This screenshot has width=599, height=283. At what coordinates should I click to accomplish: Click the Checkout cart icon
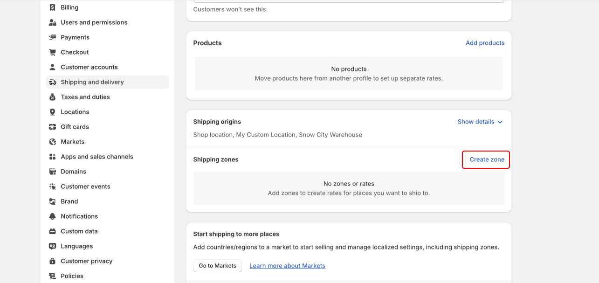(53, 52)
